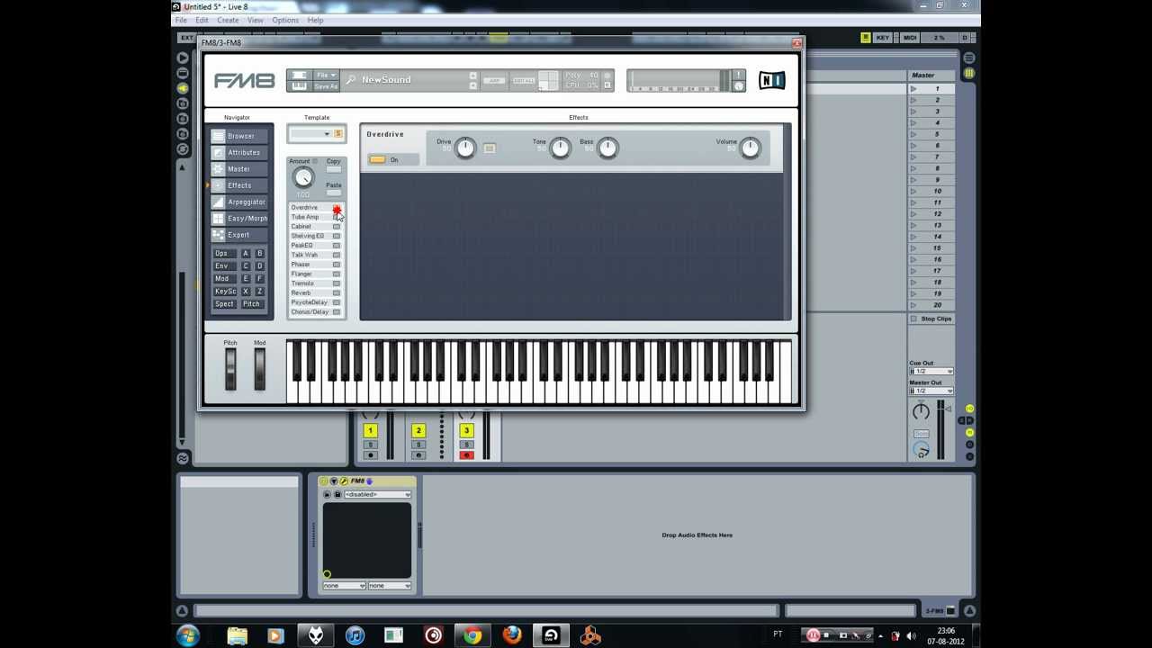Click the Mod wheel on FM8 keyboard
The height and width of the screenshot is (648, 1152).
pos(259,369)
